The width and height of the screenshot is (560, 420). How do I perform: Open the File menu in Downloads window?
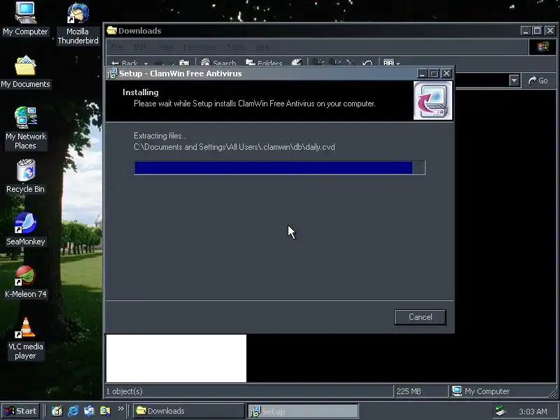(117, 47)
